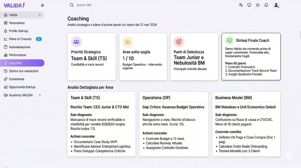
Task: Select the Coaching menu item
Action: [x=22, y=63]
